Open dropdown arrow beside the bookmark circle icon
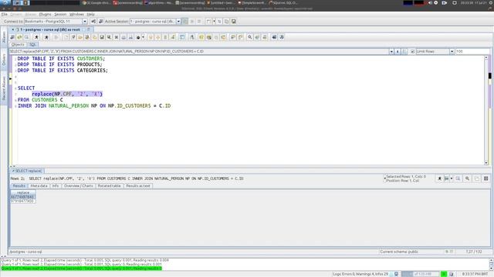This screenshot has height=277, width=494. point(143,37)
